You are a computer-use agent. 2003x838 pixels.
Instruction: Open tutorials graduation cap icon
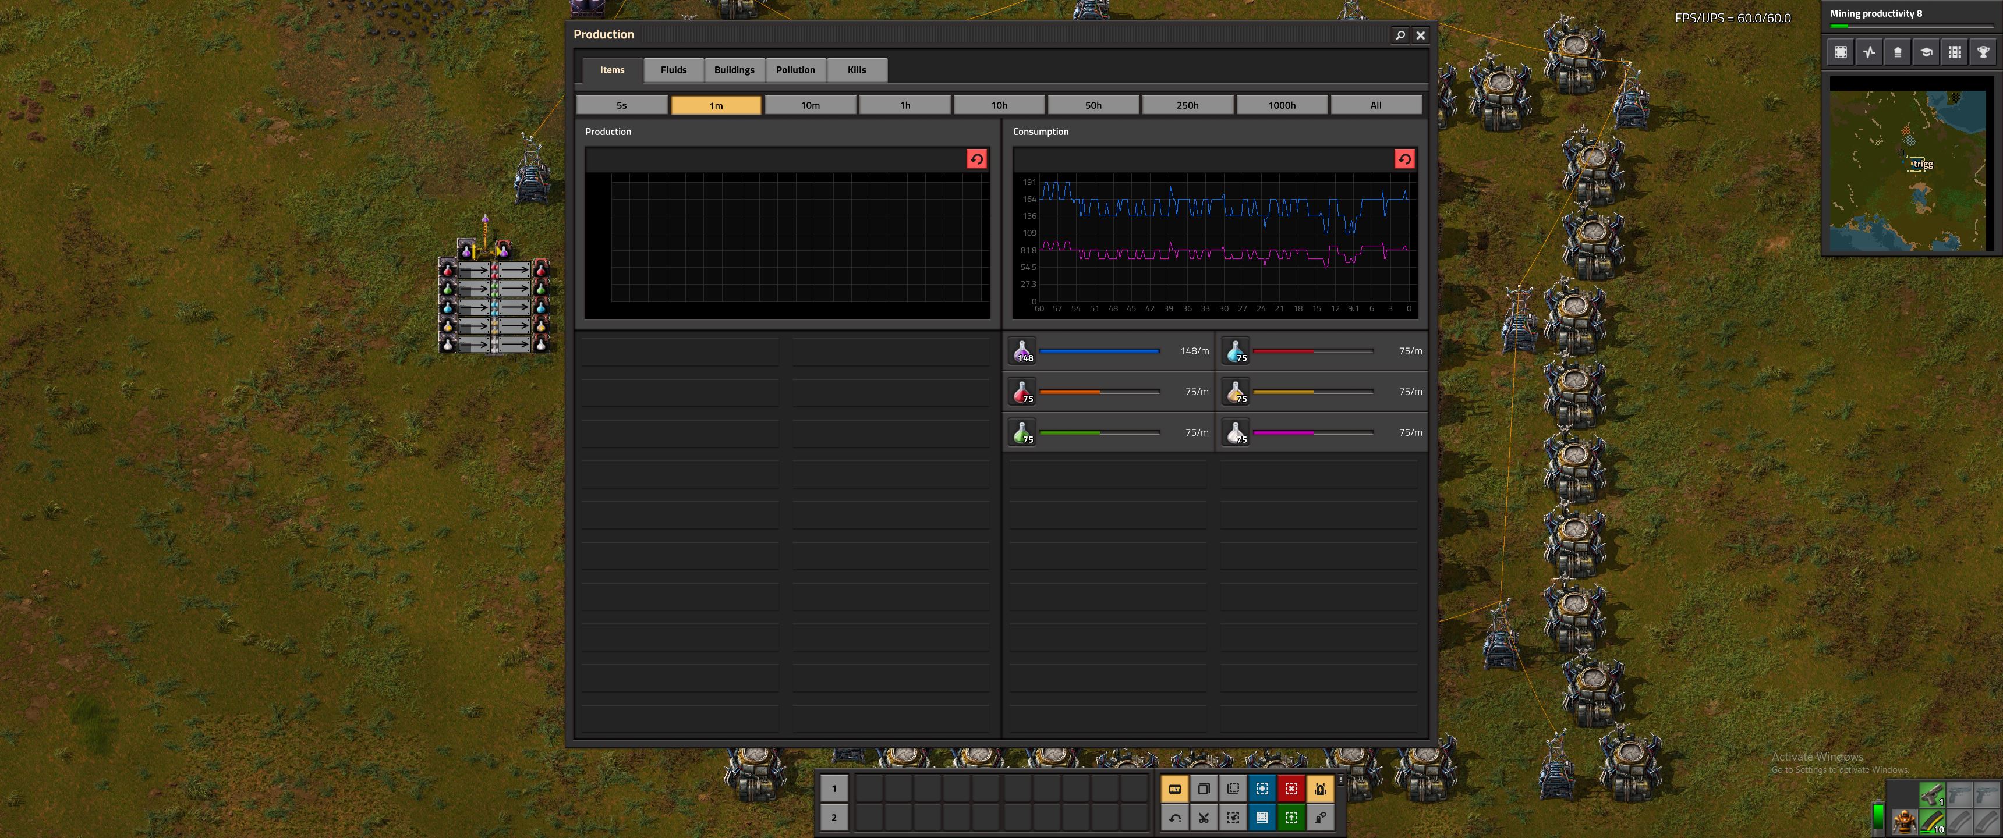[1926, 52]
